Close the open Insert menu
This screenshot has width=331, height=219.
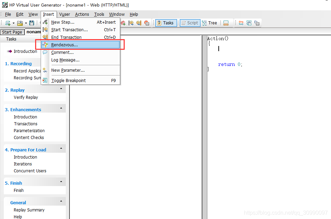click(49, 14)
